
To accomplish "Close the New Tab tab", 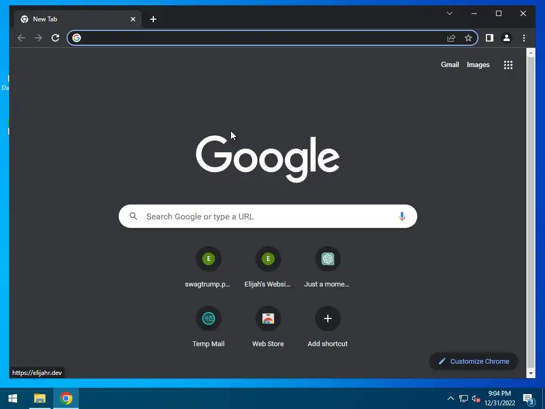I will point(133,19).
